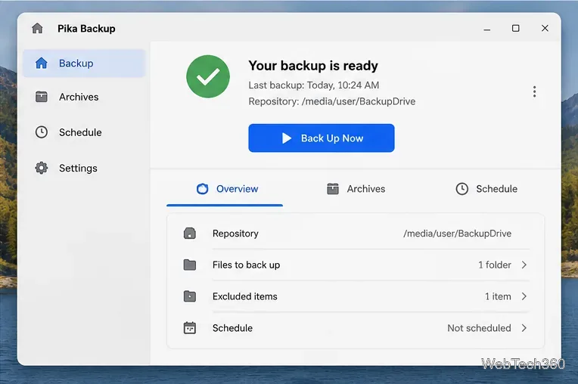
Task: Click the Archives tab box icon
Action: point(332,189)
